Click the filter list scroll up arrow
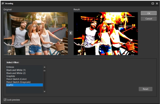Viewport: 160px width, 104px height. coord(44,67)
